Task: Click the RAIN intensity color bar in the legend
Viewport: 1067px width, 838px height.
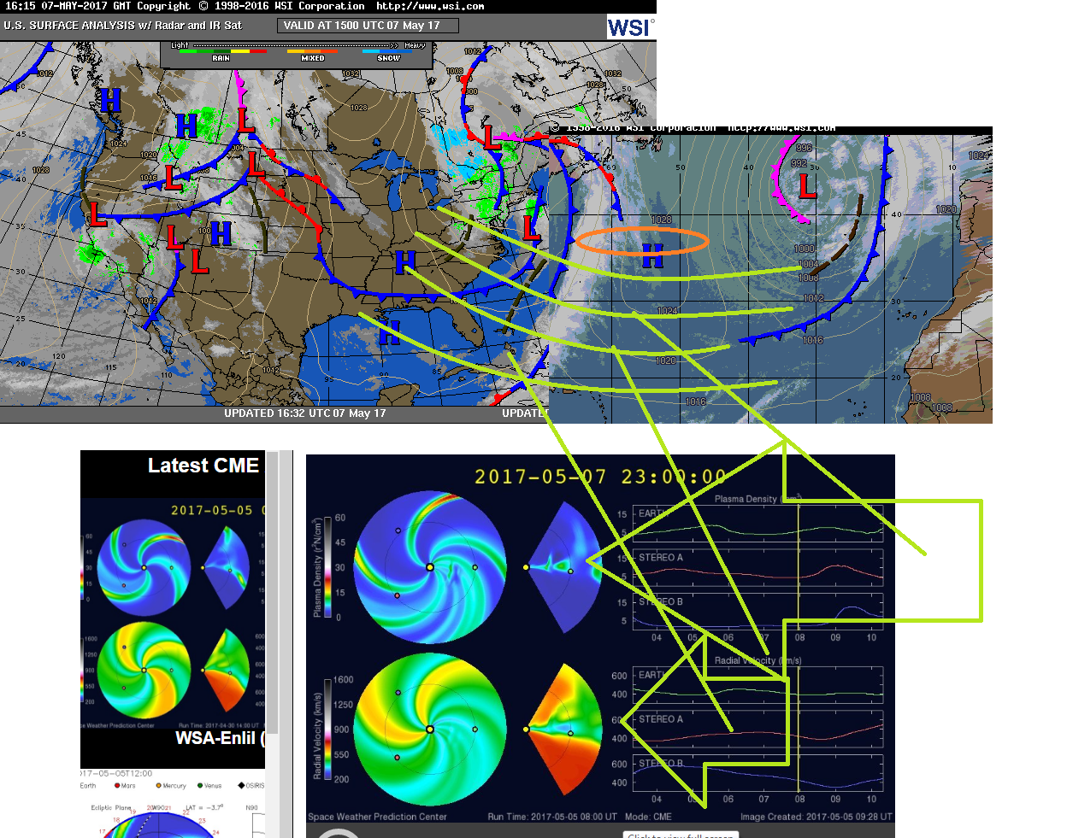Action: click(x=221, y=51)
